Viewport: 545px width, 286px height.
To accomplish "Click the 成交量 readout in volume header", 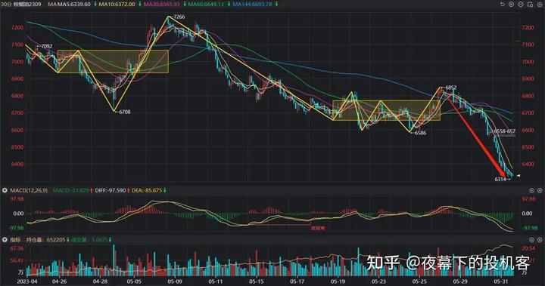I will (89, 239).
